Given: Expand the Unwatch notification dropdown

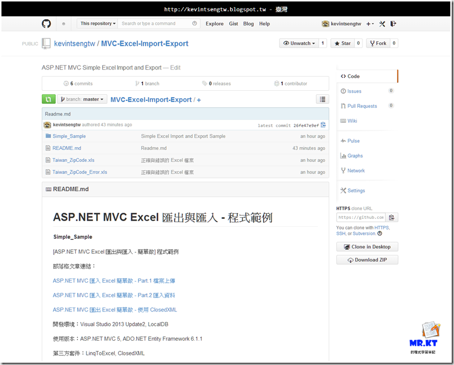Looking at the screenshot, I should (x=299, y=43).
